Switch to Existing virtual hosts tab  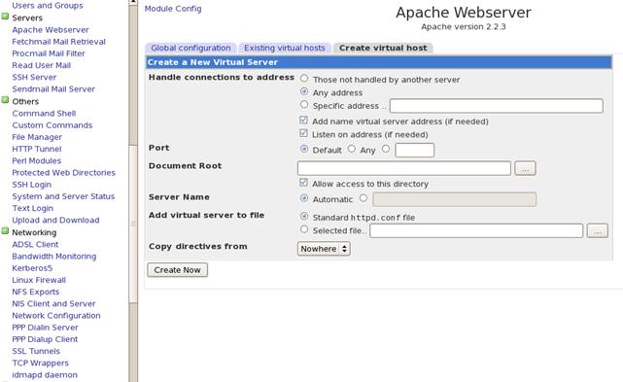pyautogui.click(x=285, y=48)
